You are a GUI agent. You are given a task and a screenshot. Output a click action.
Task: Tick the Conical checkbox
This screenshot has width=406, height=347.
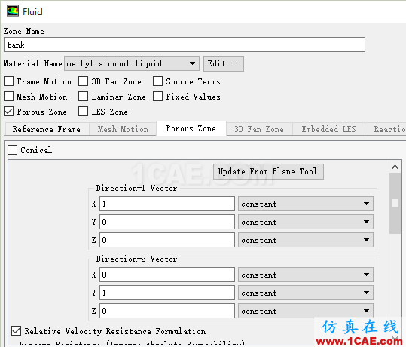[x=12, y=149]
